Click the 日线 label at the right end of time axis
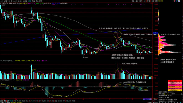The height and width of the screenshot is (103, 183). (x=155, y=99)
